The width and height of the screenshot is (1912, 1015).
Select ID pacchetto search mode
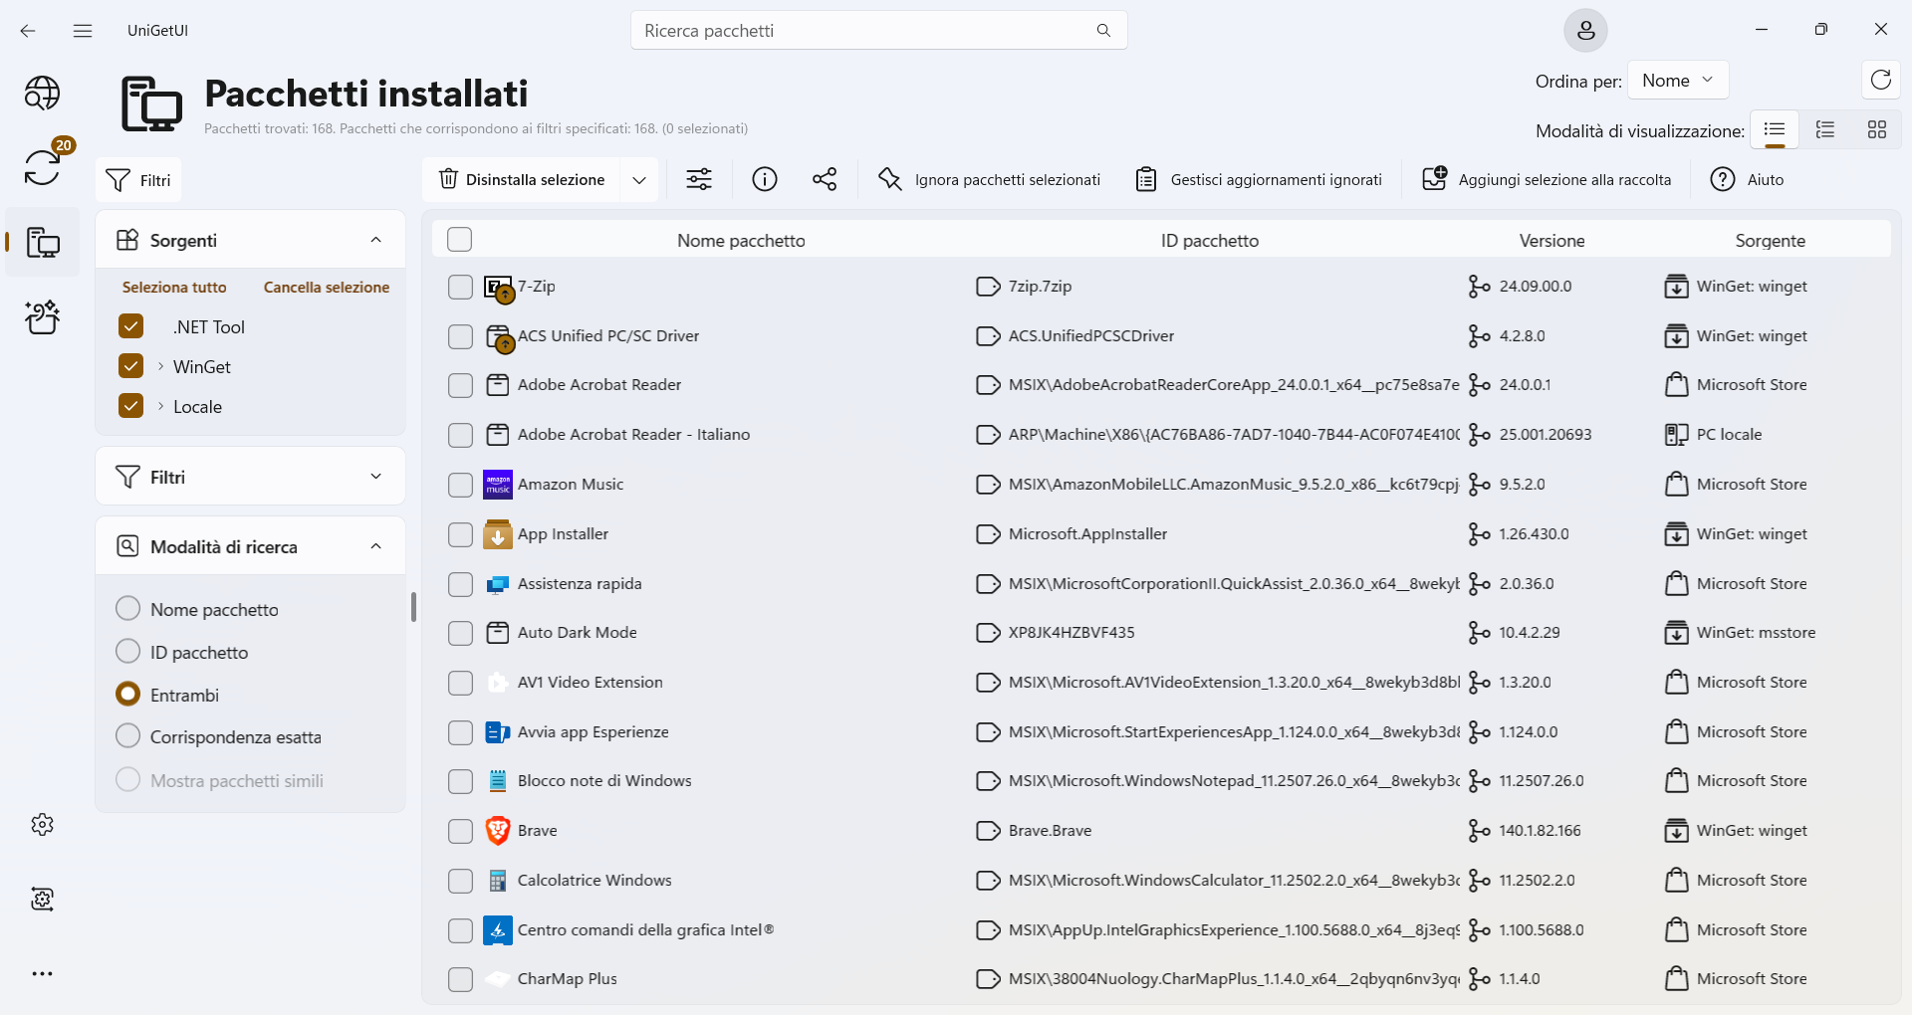(127, 651)
